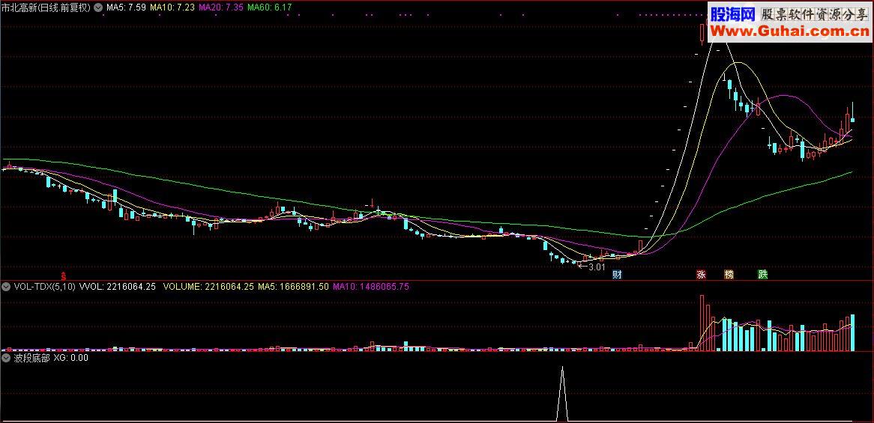
Task: Click the red 涨 marker icon
Action: pos(701,275)
